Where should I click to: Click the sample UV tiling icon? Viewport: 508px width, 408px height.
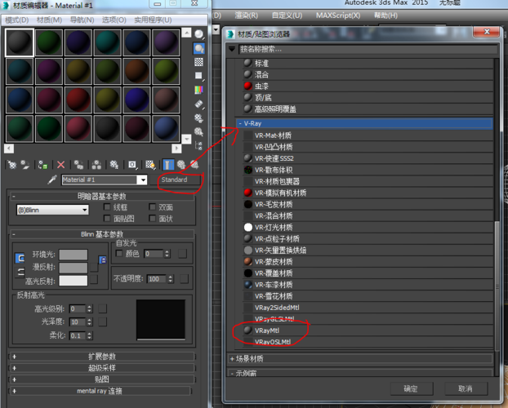point(198,76)
